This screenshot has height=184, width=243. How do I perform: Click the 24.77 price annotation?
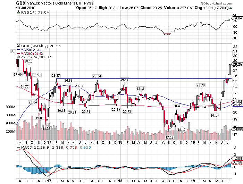pyautogui.click(x=25, y=87)
